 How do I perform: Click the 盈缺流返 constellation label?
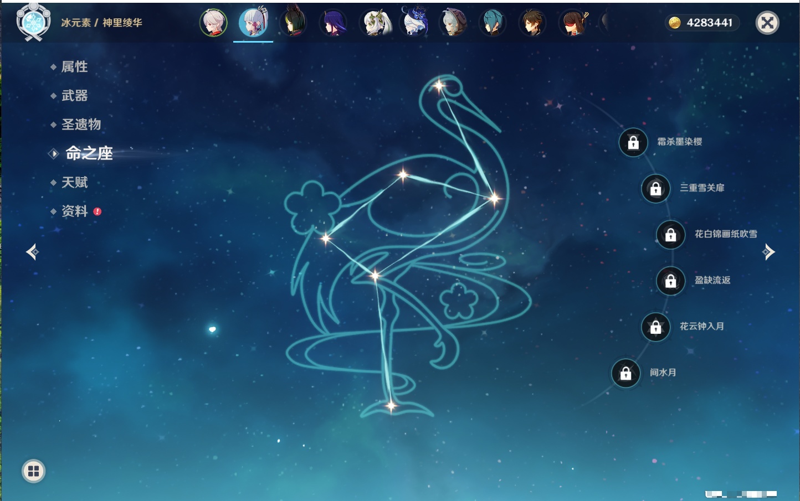[712, 280]
